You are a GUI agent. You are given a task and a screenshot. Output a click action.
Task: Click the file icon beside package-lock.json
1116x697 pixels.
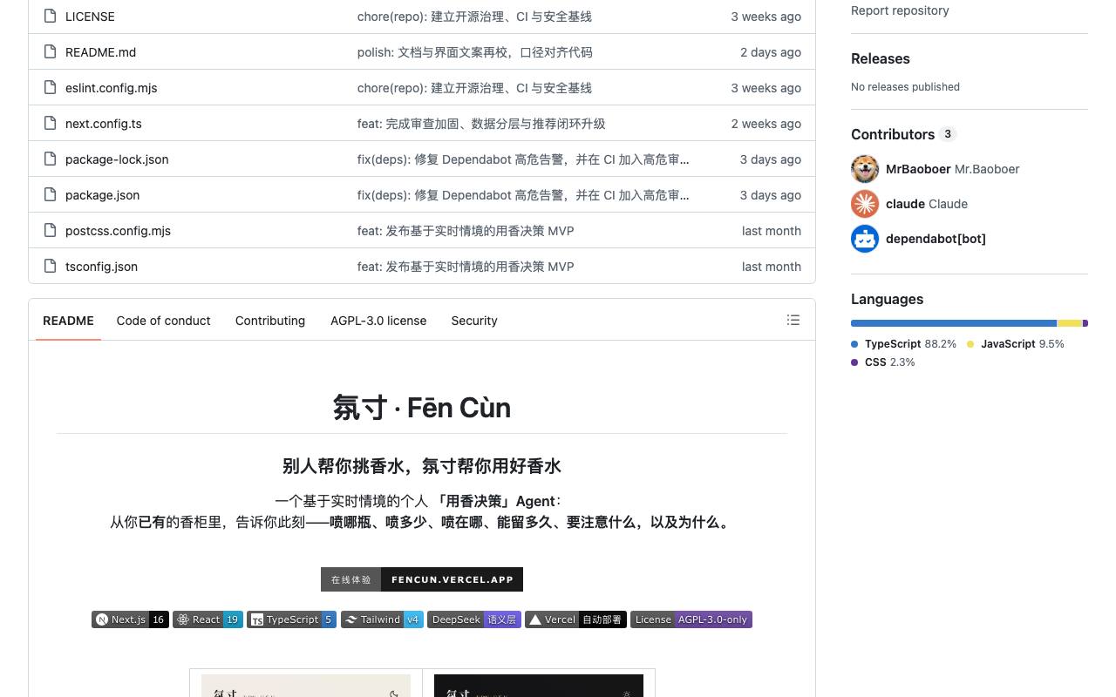(x=50, y=159)
